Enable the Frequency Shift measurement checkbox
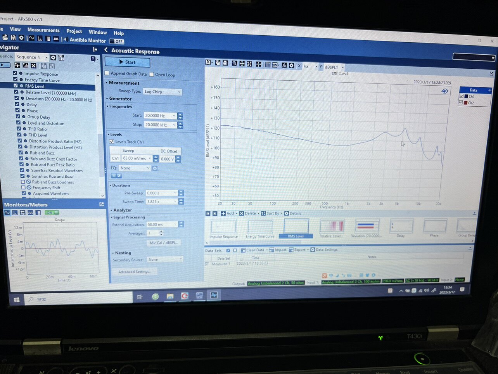Viewport: 498px width, 374px height. 23,187
